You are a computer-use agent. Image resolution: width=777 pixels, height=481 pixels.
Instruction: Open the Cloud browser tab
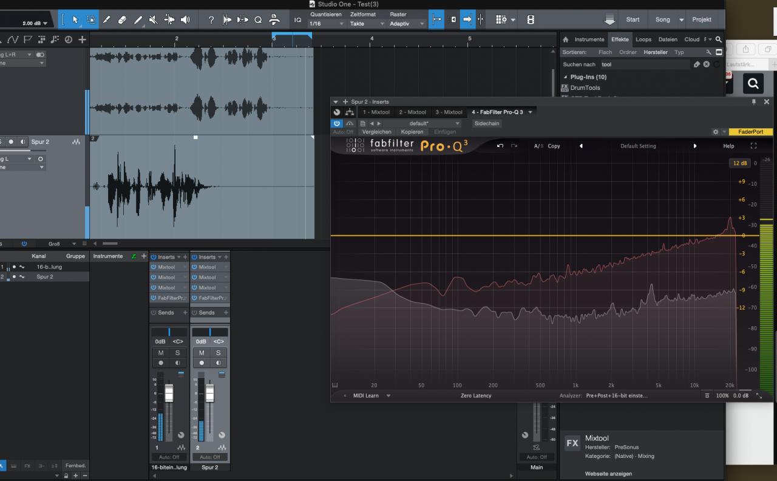pyautogui.click(x=692, y=39)
